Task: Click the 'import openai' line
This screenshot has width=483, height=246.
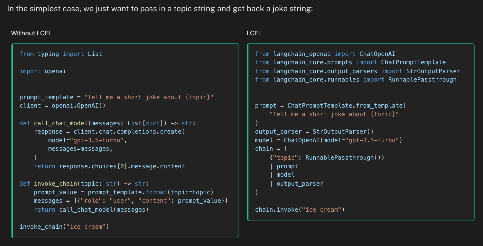Action: click(43, 71)
